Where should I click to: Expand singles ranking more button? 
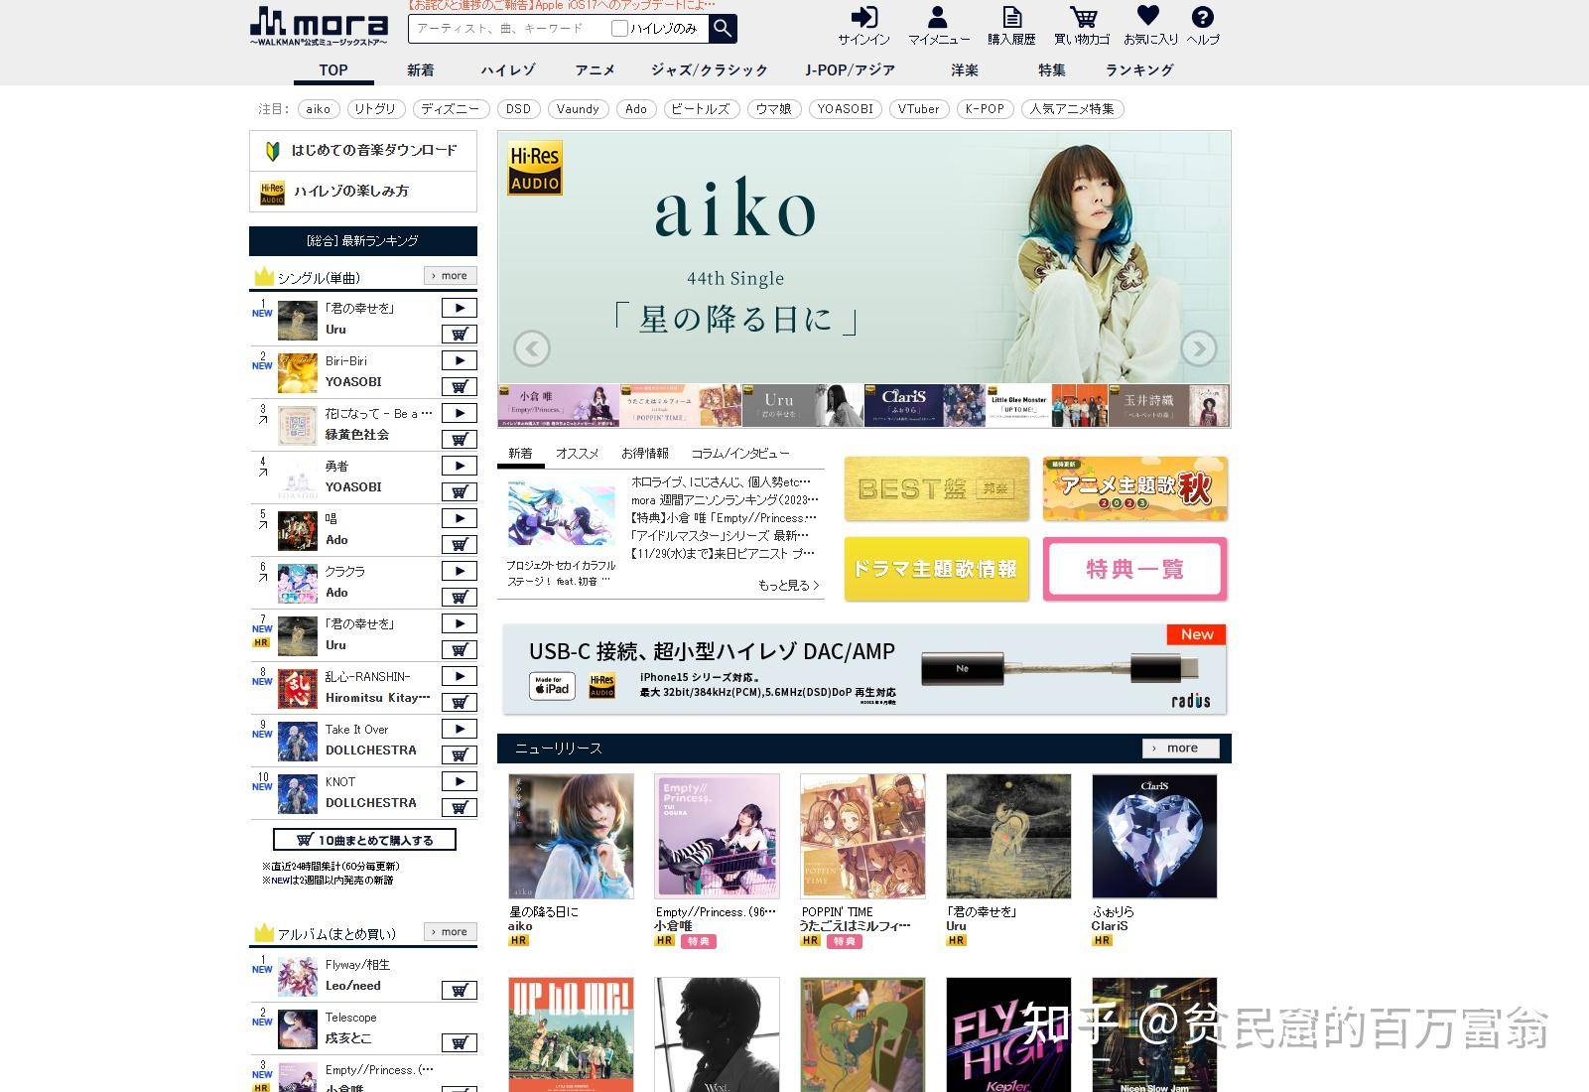450,275
